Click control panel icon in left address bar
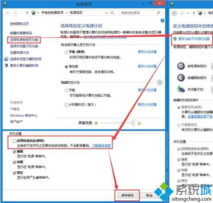This screenshot has height=203, width=213. point(34,13)
